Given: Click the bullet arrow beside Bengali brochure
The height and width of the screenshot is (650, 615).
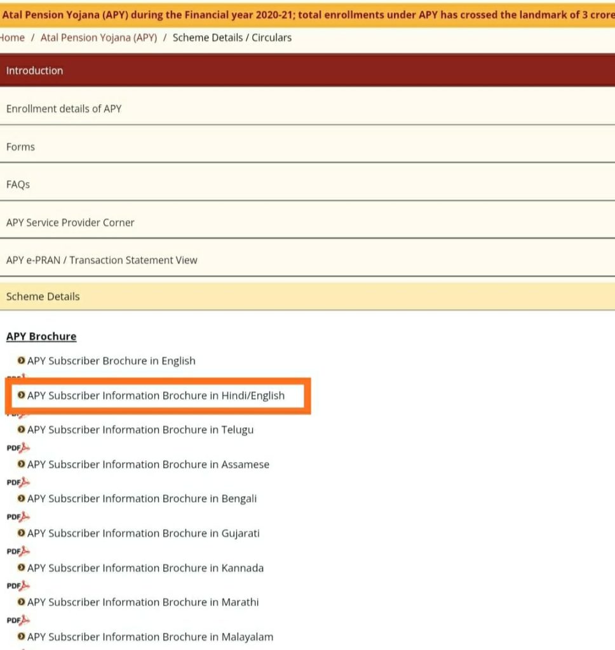Looking at the screenshot, I should 21,498.
